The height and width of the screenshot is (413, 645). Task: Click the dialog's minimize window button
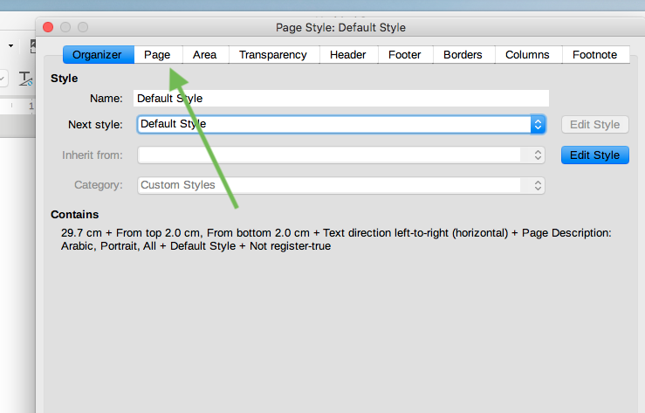(65, 28)
